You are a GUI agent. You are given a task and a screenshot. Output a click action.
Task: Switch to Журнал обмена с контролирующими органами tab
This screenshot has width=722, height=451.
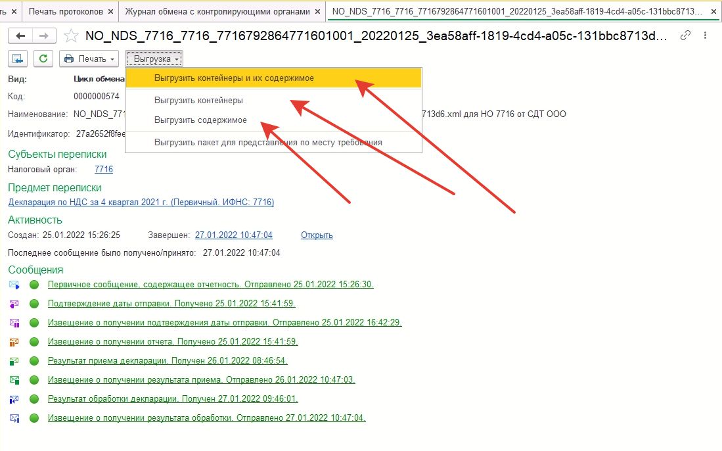[216, 11]
